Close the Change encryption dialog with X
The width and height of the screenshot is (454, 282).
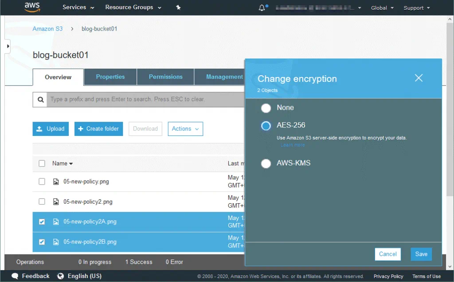click(419, 78)
